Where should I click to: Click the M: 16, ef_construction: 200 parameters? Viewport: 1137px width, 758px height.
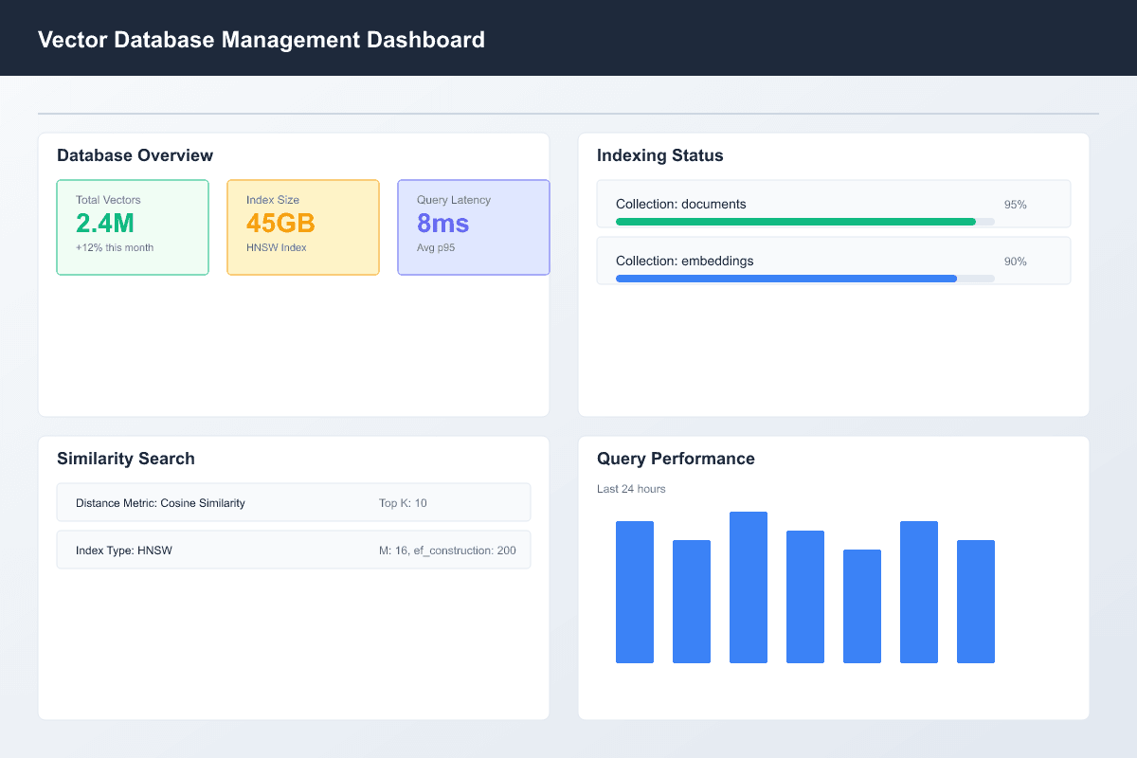point(447,550)
